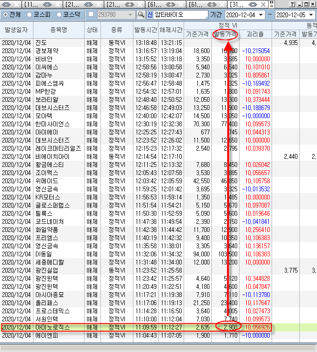Viewport: 317px width, 352px height.
Task: Click the blue 신 badge icon
Action: click(x=150, y=15)
